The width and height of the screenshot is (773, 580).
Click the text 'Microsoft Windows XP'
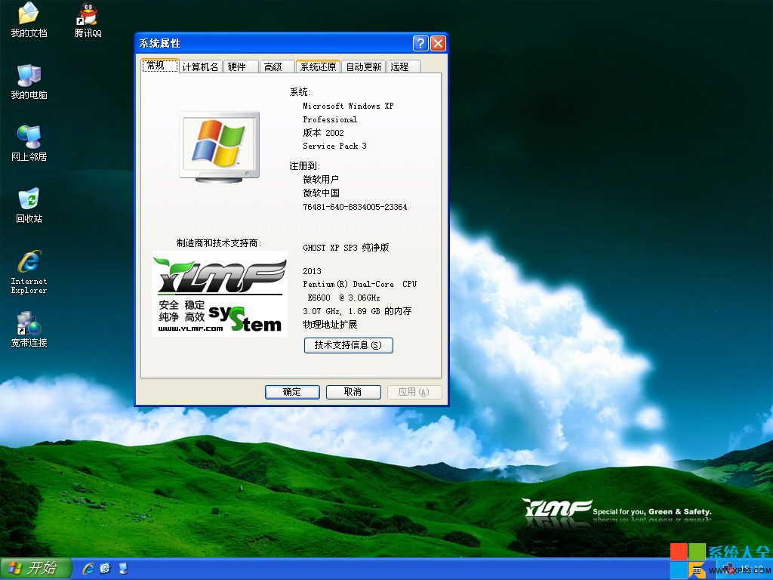tap(348, 106)
